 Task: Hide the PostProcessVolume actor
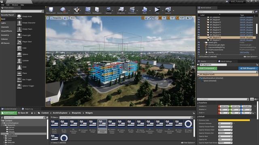pos(199,50)
